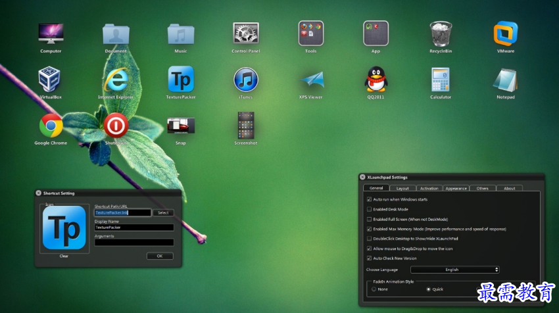Open the Calculator icon

point(440,80)
